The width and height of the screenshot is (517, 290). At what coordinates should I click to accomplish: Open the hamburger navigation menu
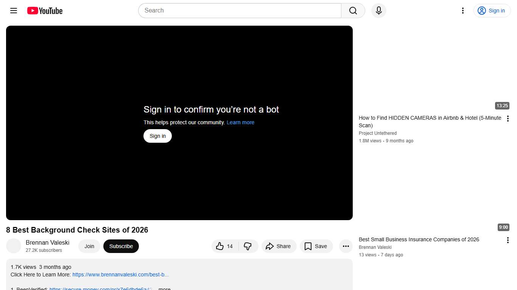pos(13,11)
